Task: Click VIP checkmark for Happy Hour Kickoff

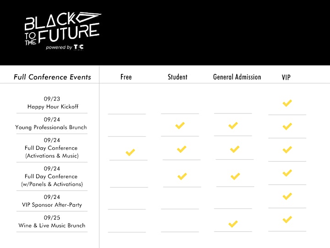Action: pyautogui.click(x=287, y=103)
